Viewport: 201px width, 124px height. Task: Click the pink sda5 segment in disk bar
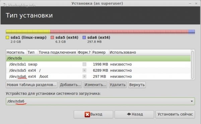coord(119,32)
